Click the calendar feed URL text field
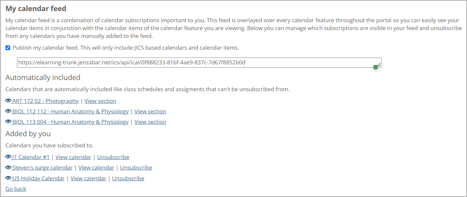The height and width of the screenshot is (197, 467). tap(197, 62)
